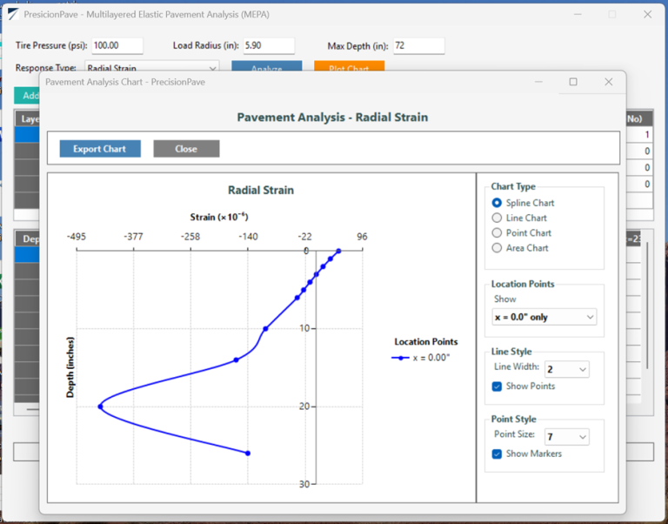668x524 pixels.
Task: Click the depth axis label 30
Action: tap(304, 484)
